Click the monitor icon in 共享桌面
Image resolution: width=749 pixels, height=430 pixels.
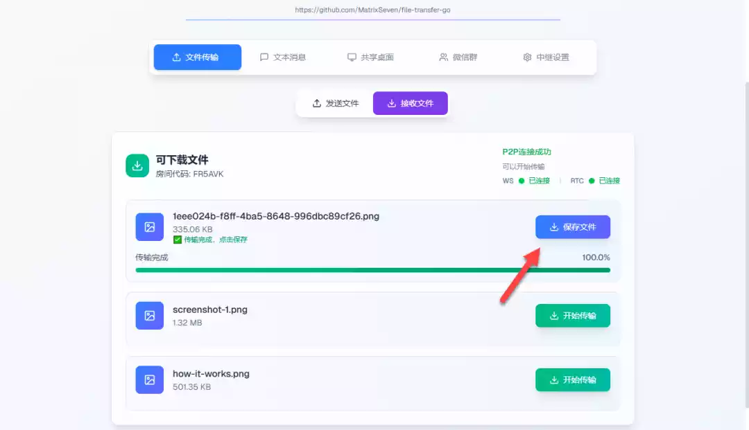[x=352, y=57]
